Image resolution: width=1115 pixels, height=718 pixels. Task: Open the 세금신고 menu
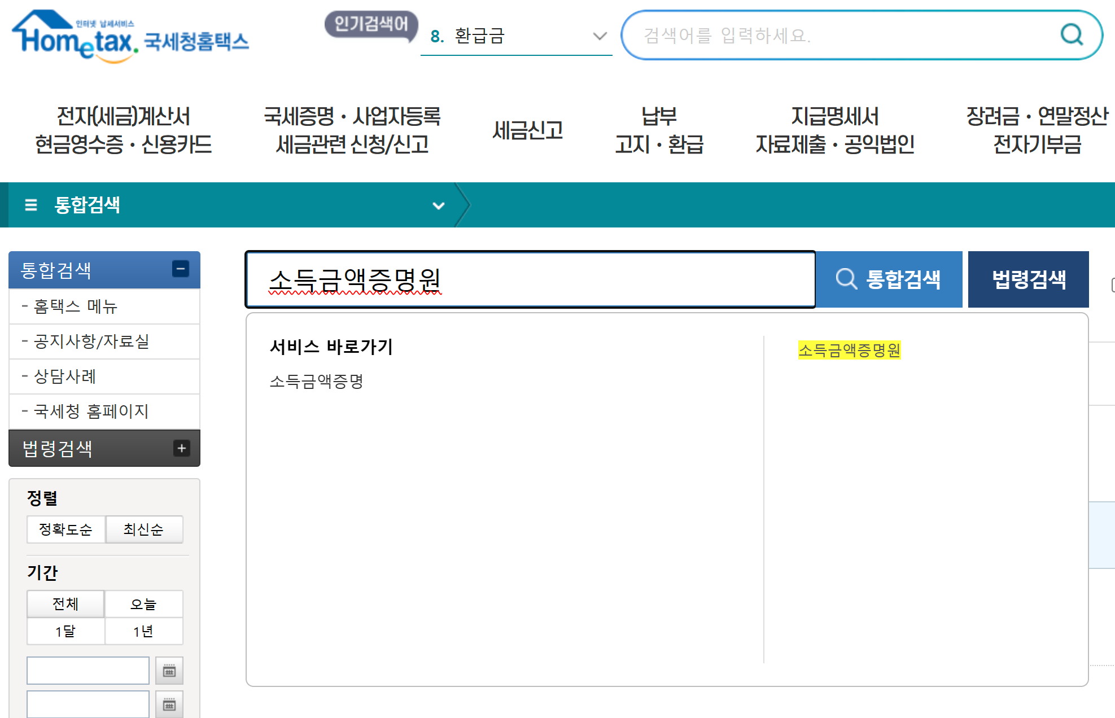(x=527, y=129)
